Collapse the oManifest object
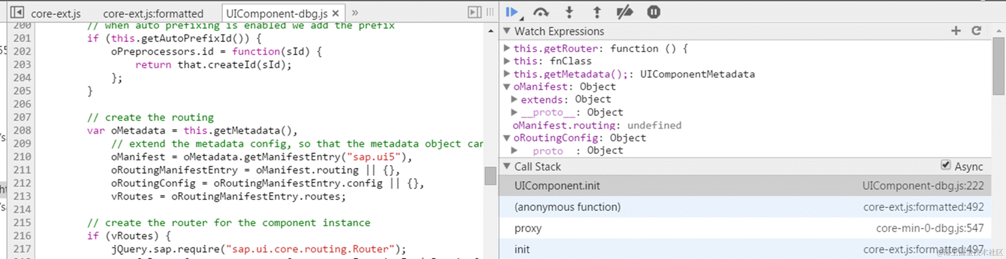The width and height of the screenshot is (1006, 259). point(507,87)
